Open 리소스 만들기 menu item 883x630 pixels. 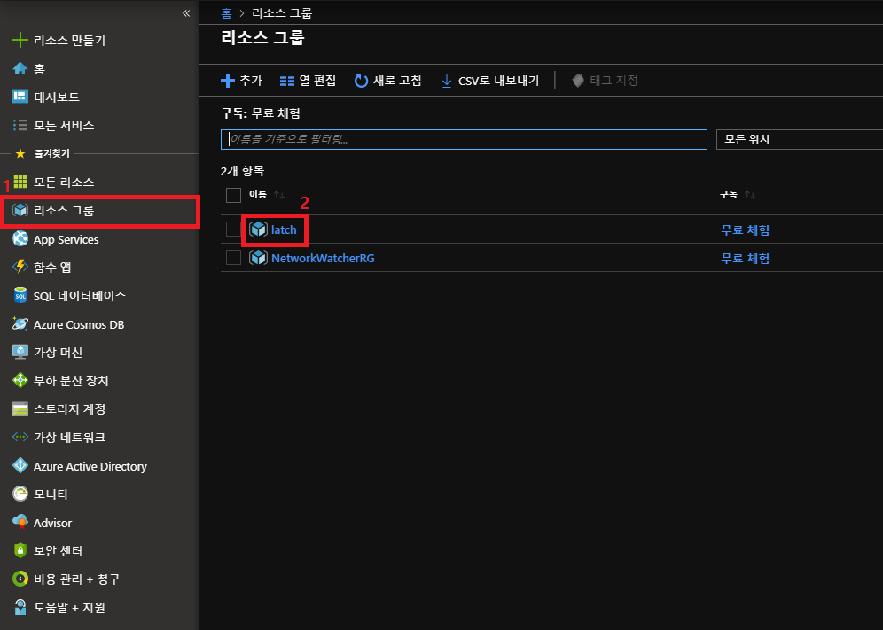(x=69, y=40)
